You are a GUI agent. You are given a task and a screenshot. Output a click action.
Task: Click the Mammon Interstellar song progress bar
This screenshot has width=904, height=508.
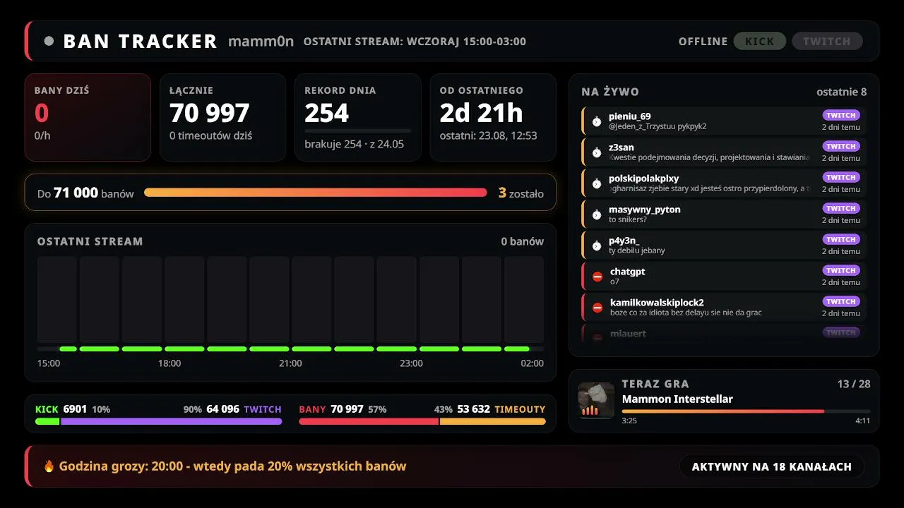tap(746, 411)
